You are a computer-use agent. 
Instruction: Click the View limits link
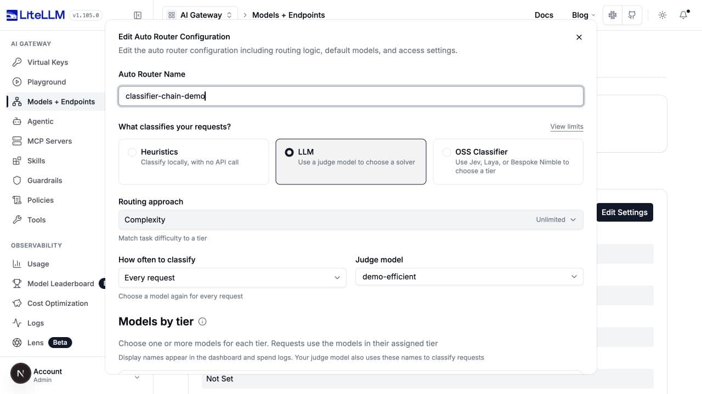[x=567, y=126]
